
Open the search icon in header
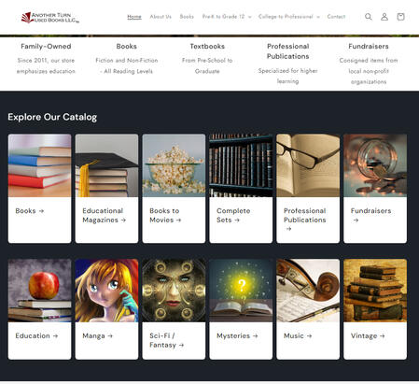pyautogui.click(x=369, y=17)
